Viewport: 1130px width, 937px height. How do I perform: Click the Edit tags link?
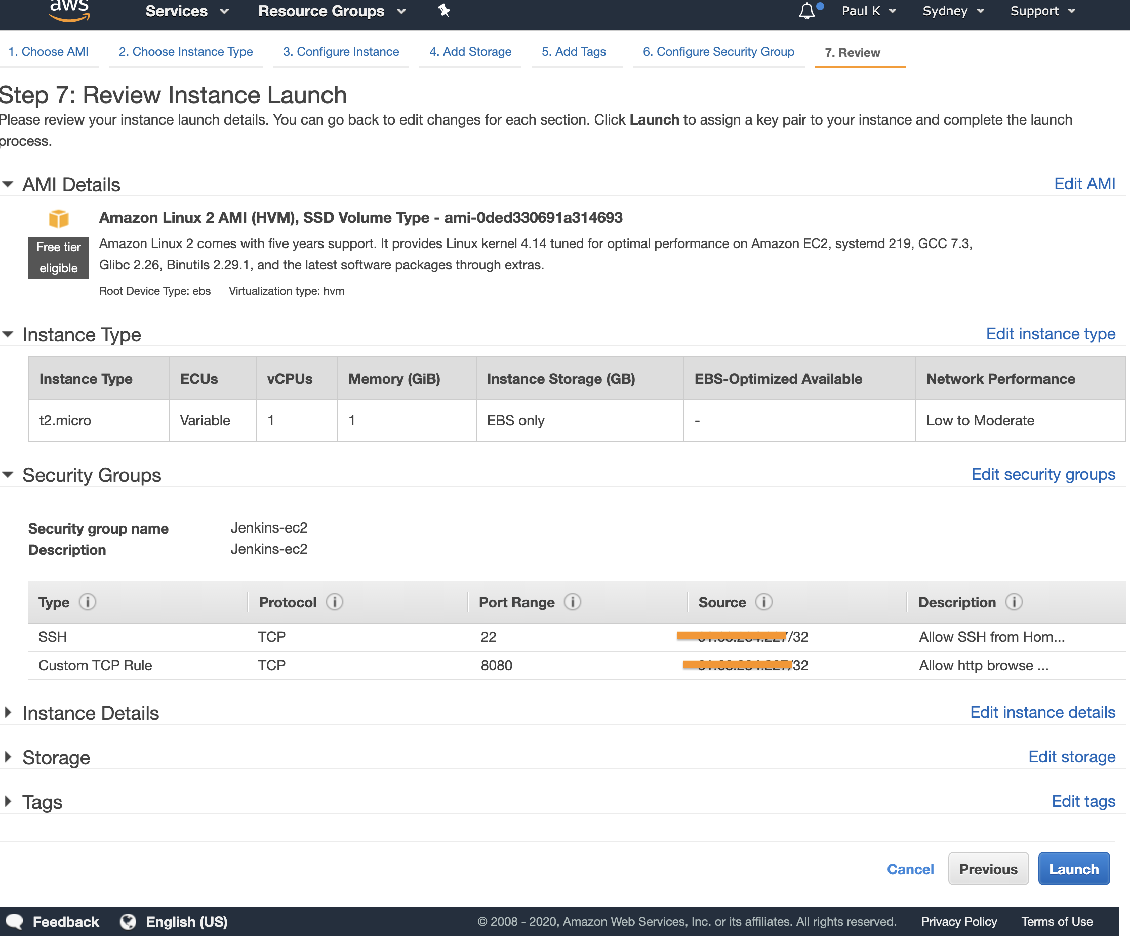[x=1083, y=802]
